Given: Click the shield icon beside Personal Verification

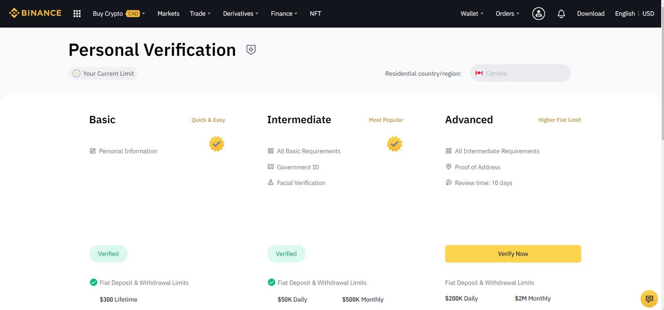Looking at the screenshot, I should pos(251,50).
